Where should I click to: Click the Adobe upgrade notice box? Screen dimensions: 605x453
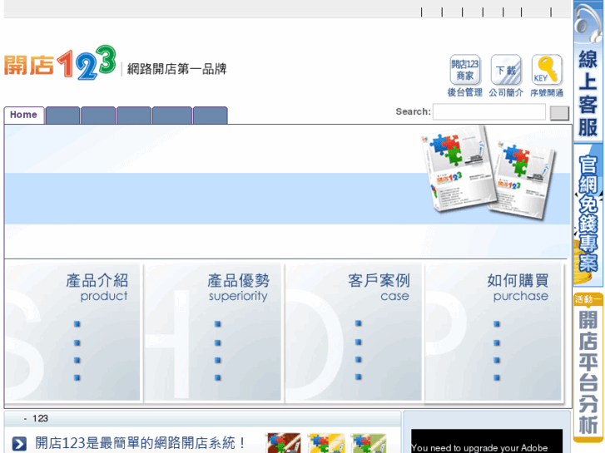tap(487, 441)
